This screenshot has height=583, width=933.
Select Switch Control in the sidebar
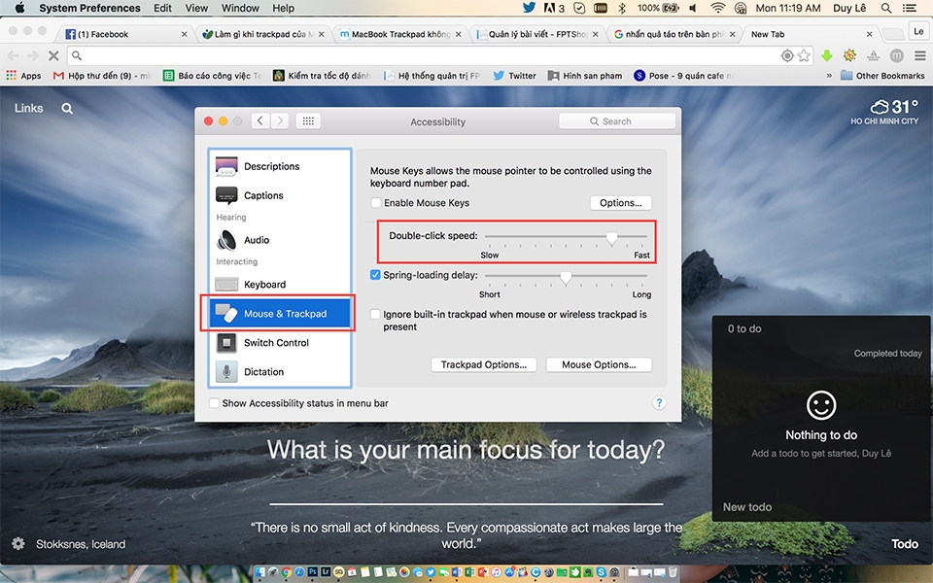[x=279, y=343]
